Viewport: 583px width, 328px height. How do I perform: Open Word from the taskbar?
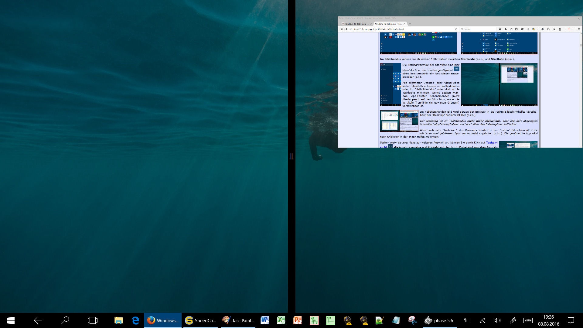pyautogui.click(x=264, y=320)
